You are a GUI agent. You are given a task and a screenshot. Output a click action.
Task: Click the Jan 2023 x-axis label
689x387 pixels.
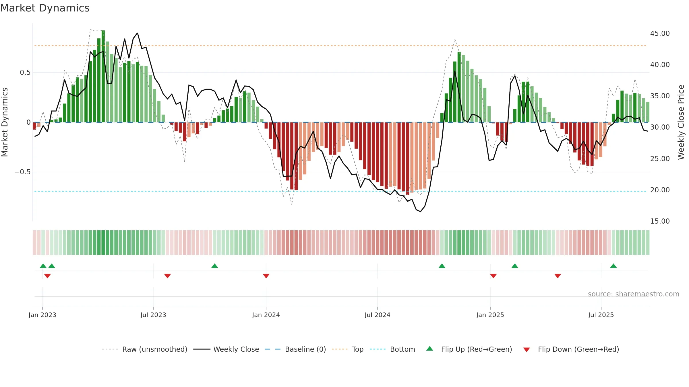coord(42,315)
